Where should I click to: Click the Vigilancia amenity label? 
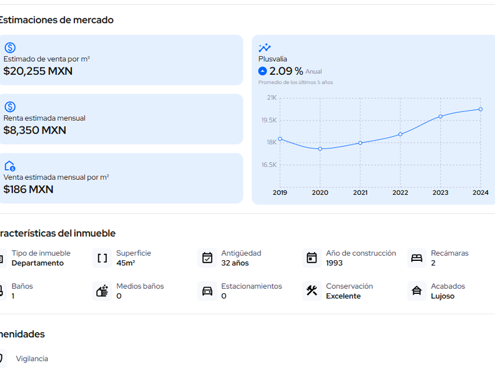tap(32, 359)
